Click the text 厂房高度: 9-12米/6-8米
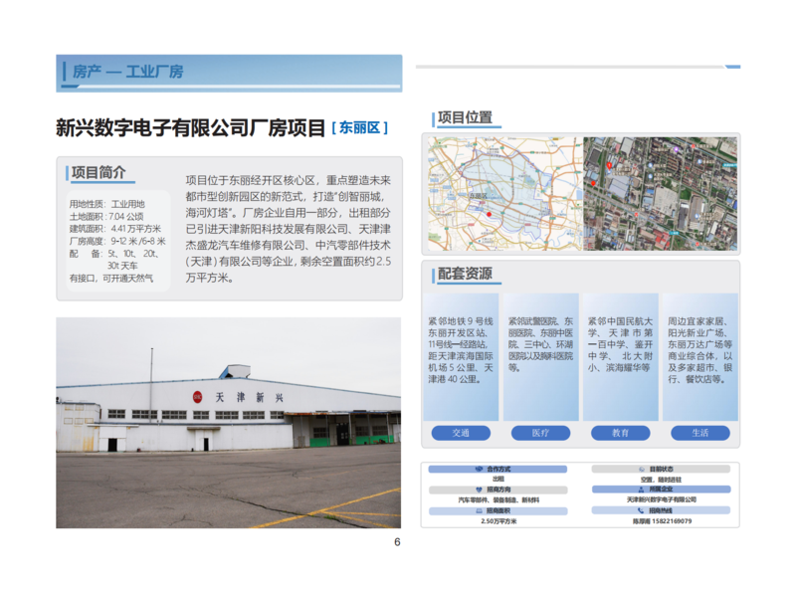This screenshot has width=796, height=591. (x=117, y=241)
